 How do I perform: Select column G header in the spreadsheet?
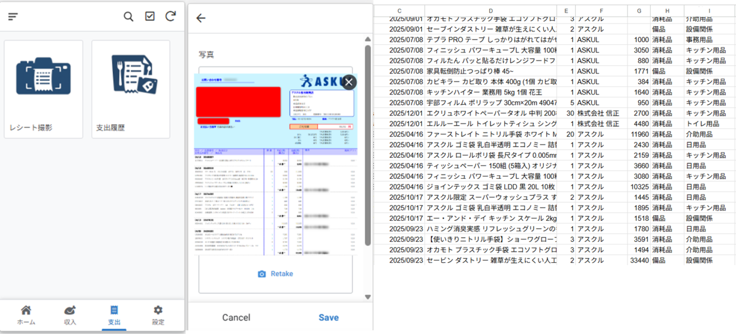coord(638,11)
